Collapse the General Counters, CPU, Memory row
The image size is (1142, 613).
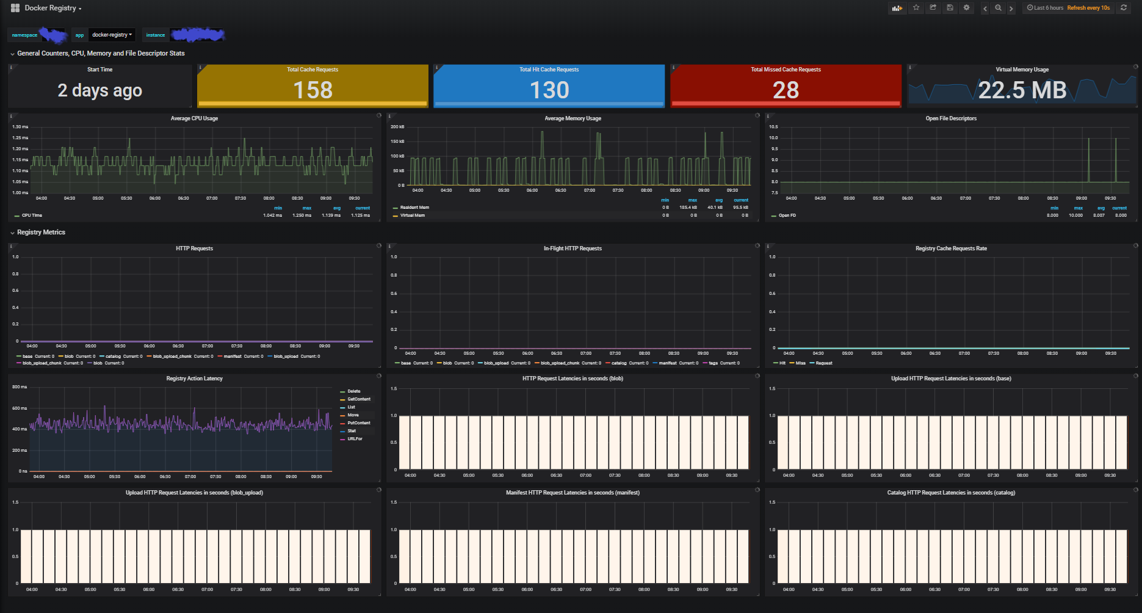(x=101, y=54)
